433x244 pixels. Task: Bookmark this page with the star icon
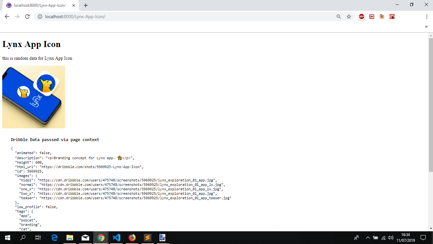pos(349,17)
